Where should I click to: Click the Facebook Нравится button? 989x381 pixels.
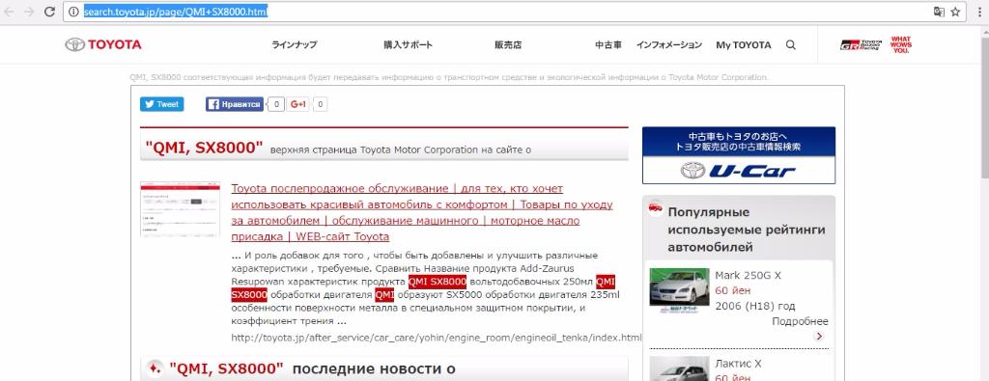pos(234,104)
